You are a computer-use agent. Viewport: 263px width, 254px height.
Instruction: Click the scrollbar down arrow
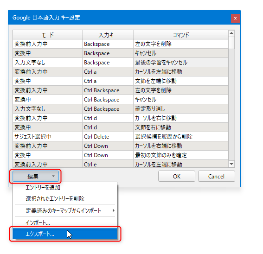click(x=231, y=164)
